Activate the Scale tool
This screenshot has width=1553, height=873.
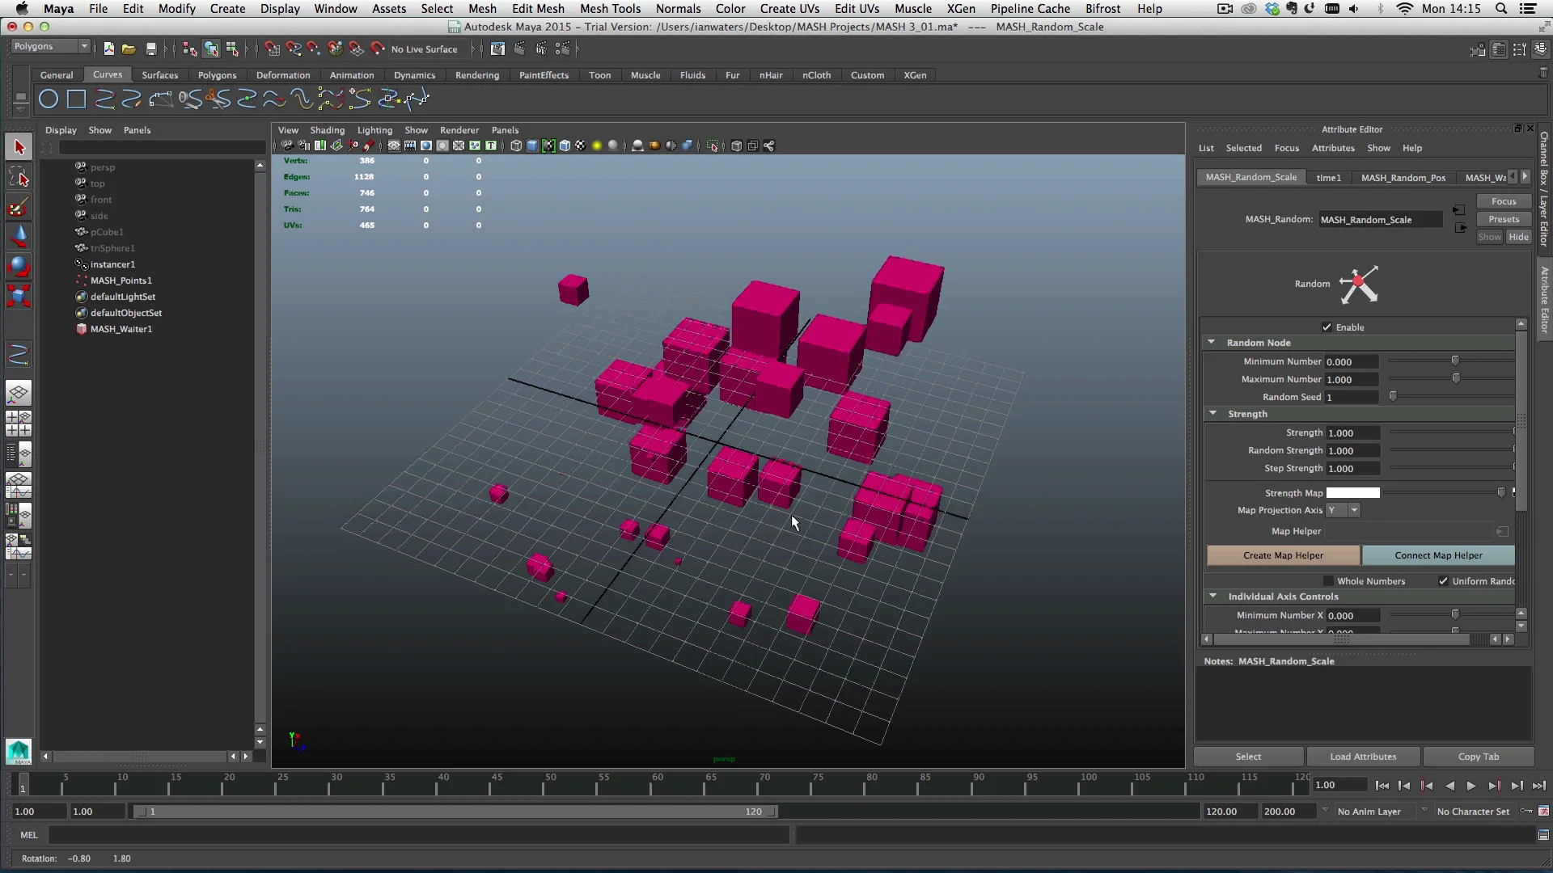pos(19,295)
